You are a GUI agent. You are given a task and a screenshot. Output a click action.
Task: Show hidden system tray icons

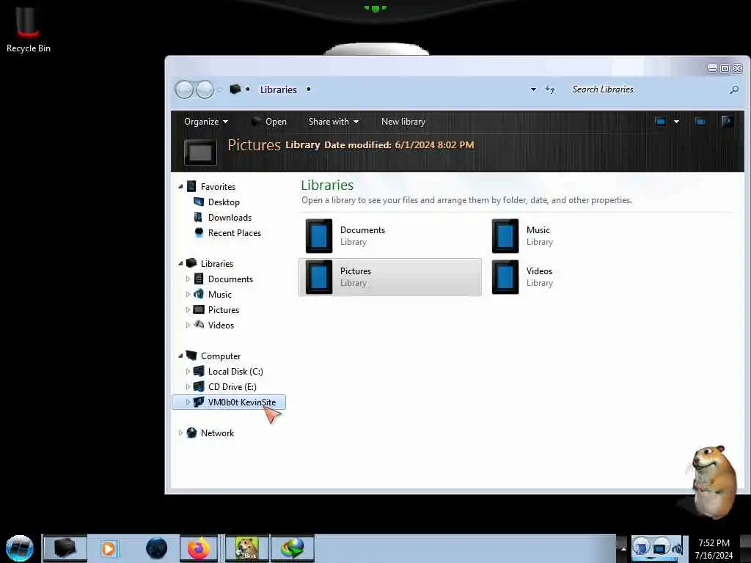pyautogui.click(x=623, y=548)
